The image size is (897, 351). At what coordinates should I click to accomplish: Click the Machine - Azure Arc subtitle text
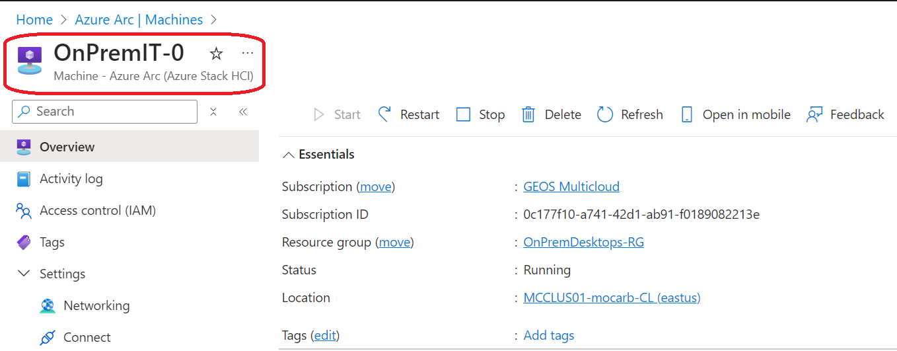point(153,76)
